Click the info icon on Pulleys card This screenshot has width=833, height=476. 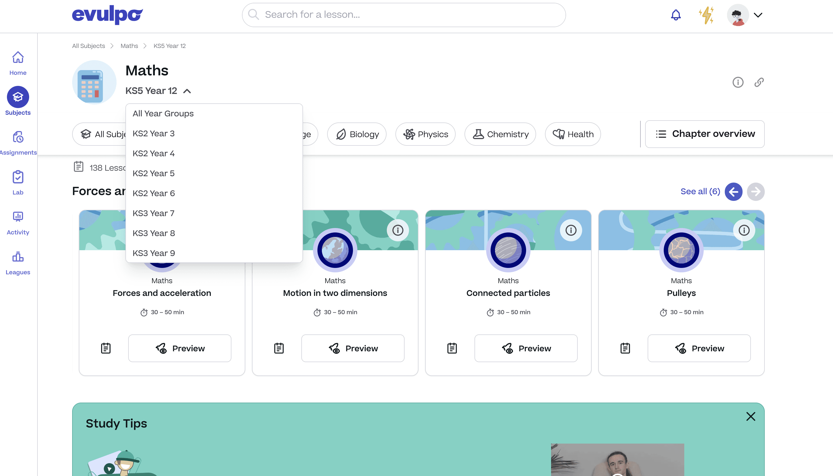[744, 230]
